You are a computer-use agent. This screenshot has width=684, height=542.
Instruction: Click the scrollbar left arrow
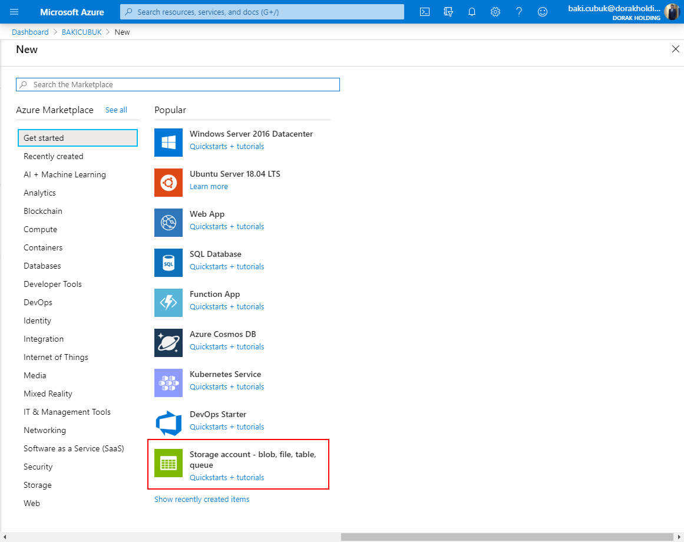pyautogui.click(x=4, y=537)
